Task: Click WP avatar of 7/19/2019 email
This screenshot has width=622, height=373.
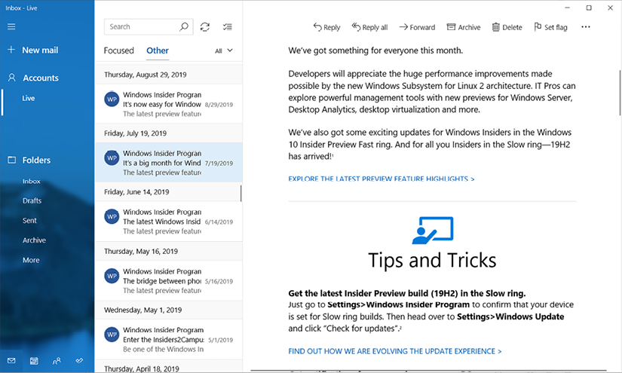Action: [x=112, y=157]
